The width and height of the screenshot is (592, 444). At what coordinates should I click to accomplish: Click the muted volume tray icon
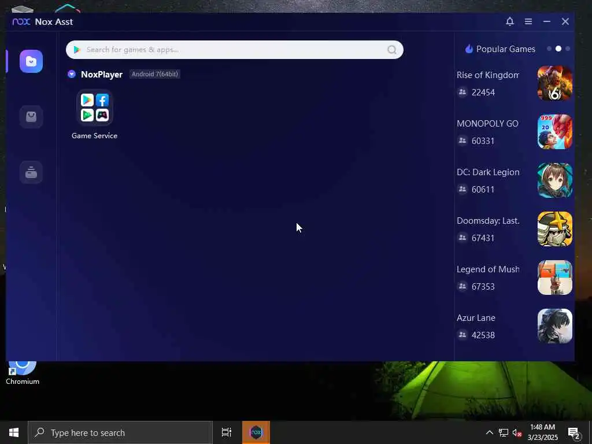(x=517, y=432)
